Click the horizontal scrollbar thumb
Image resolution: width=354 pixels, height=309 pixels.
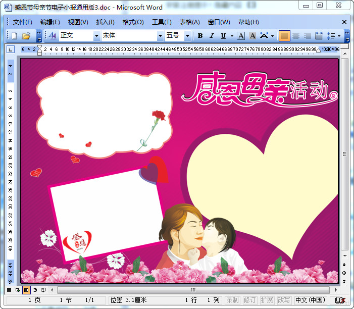(x=193, y=290)
